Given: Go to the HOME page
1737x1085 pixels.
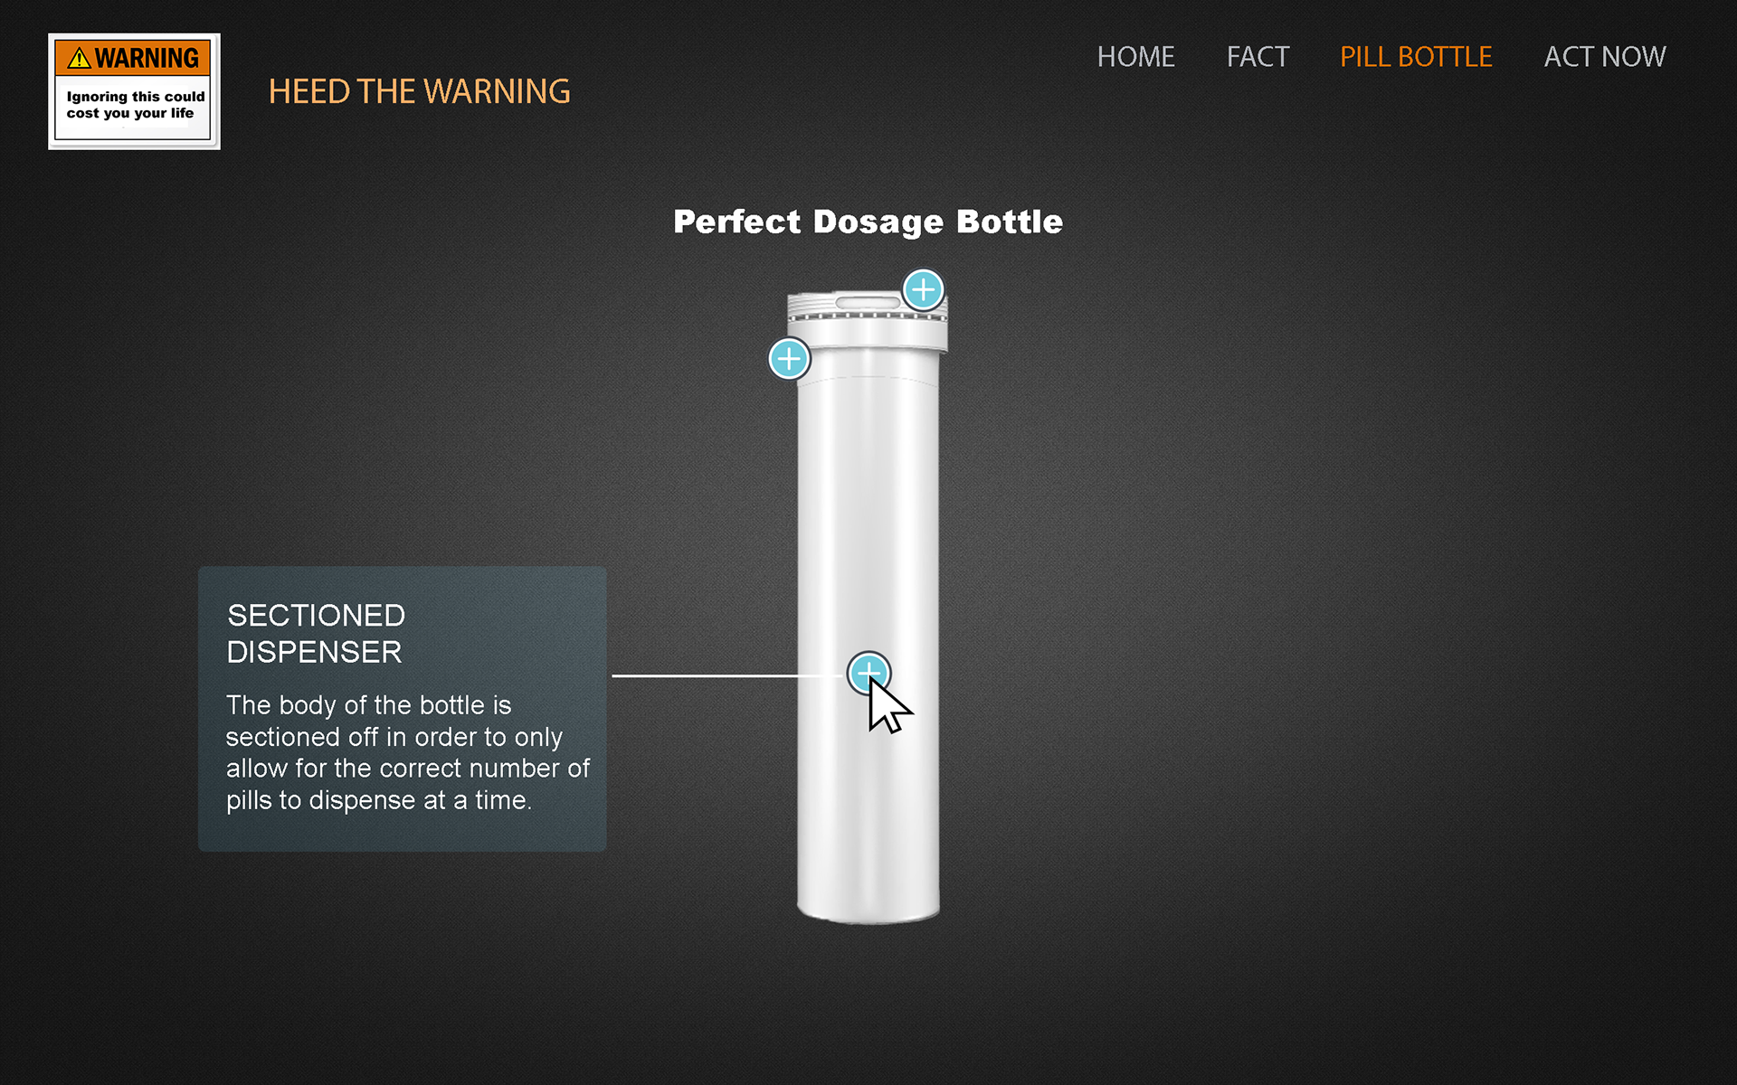Looking at the screenshot, I should (1135, 57).
